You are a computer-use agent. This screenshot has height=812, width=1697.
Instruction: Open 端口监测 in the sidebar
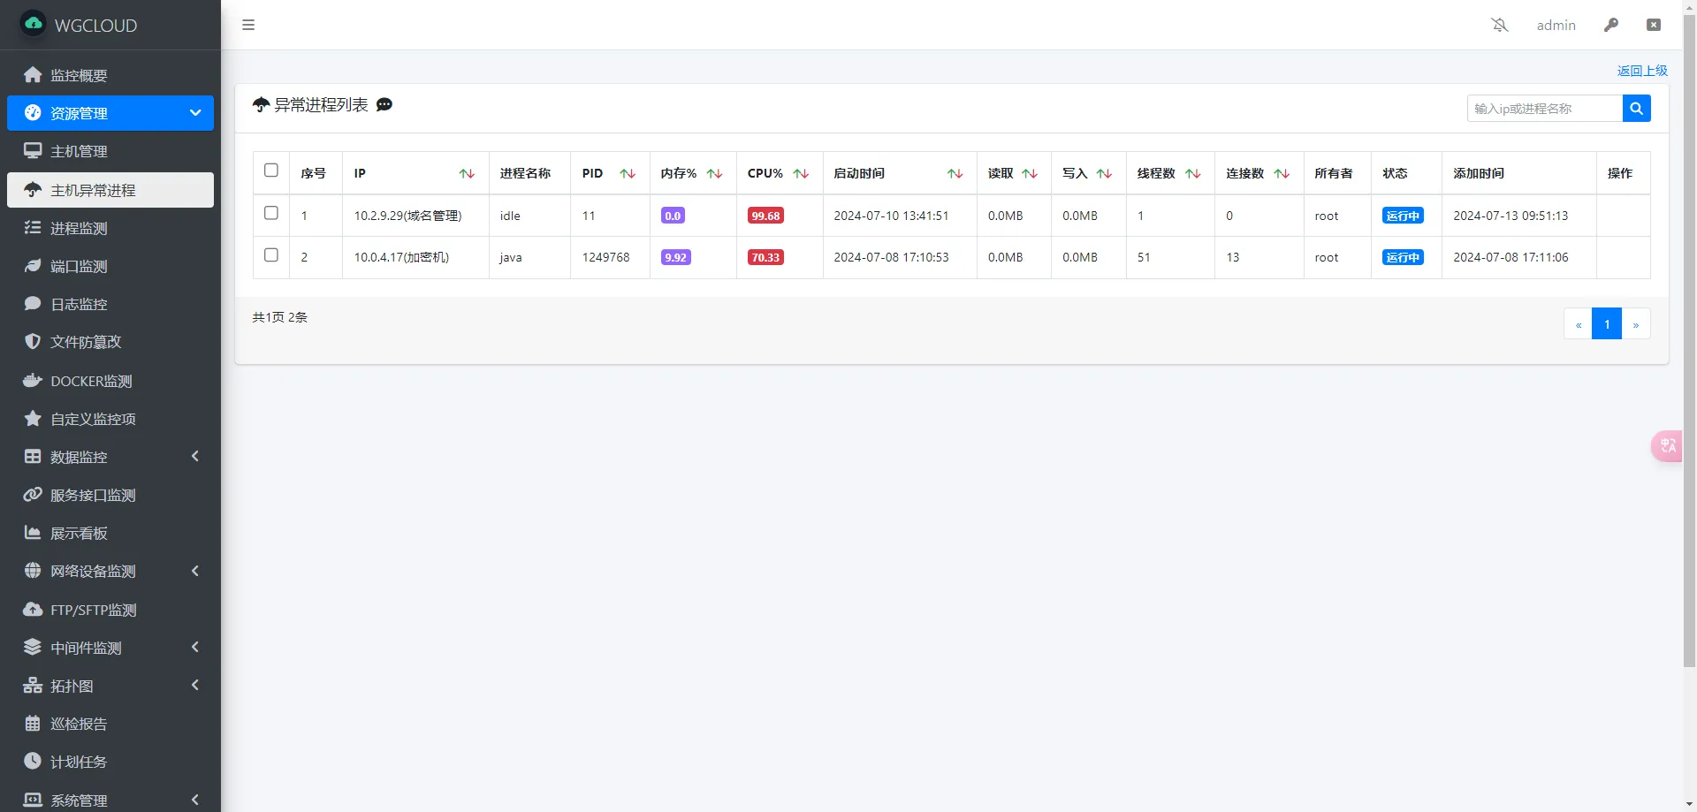click(110, 266)
